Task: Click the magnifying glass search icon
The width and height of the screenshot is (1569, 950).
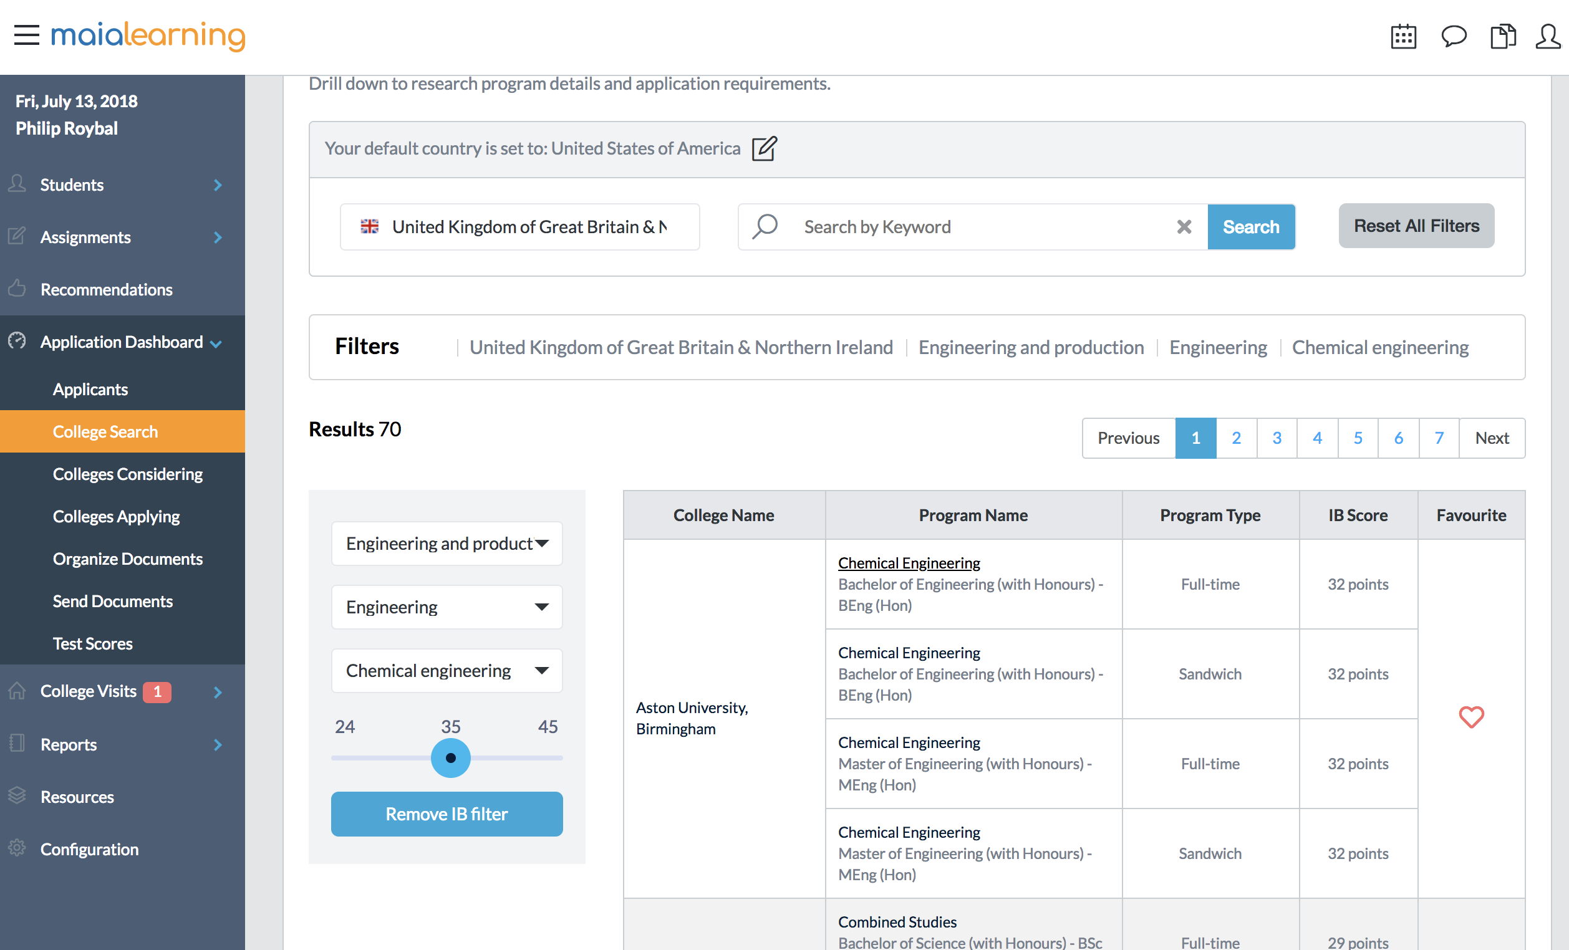Action: (765, 226)
